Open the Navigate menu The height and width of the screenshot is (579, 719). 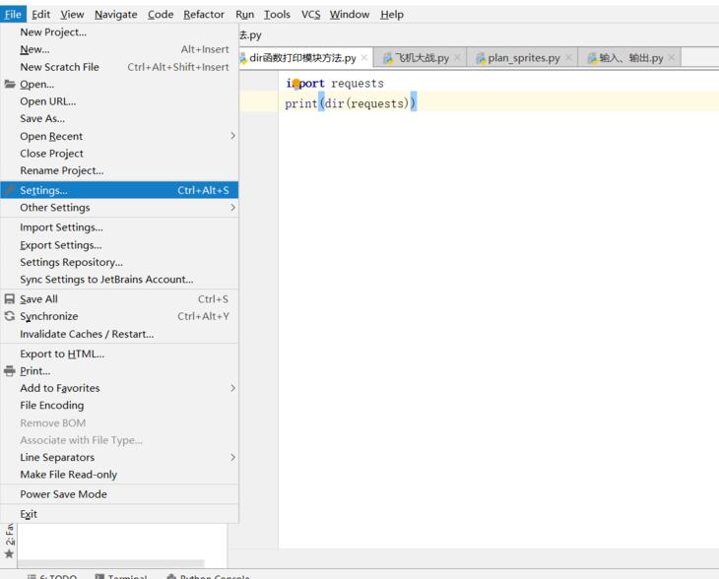pos(115,14)
